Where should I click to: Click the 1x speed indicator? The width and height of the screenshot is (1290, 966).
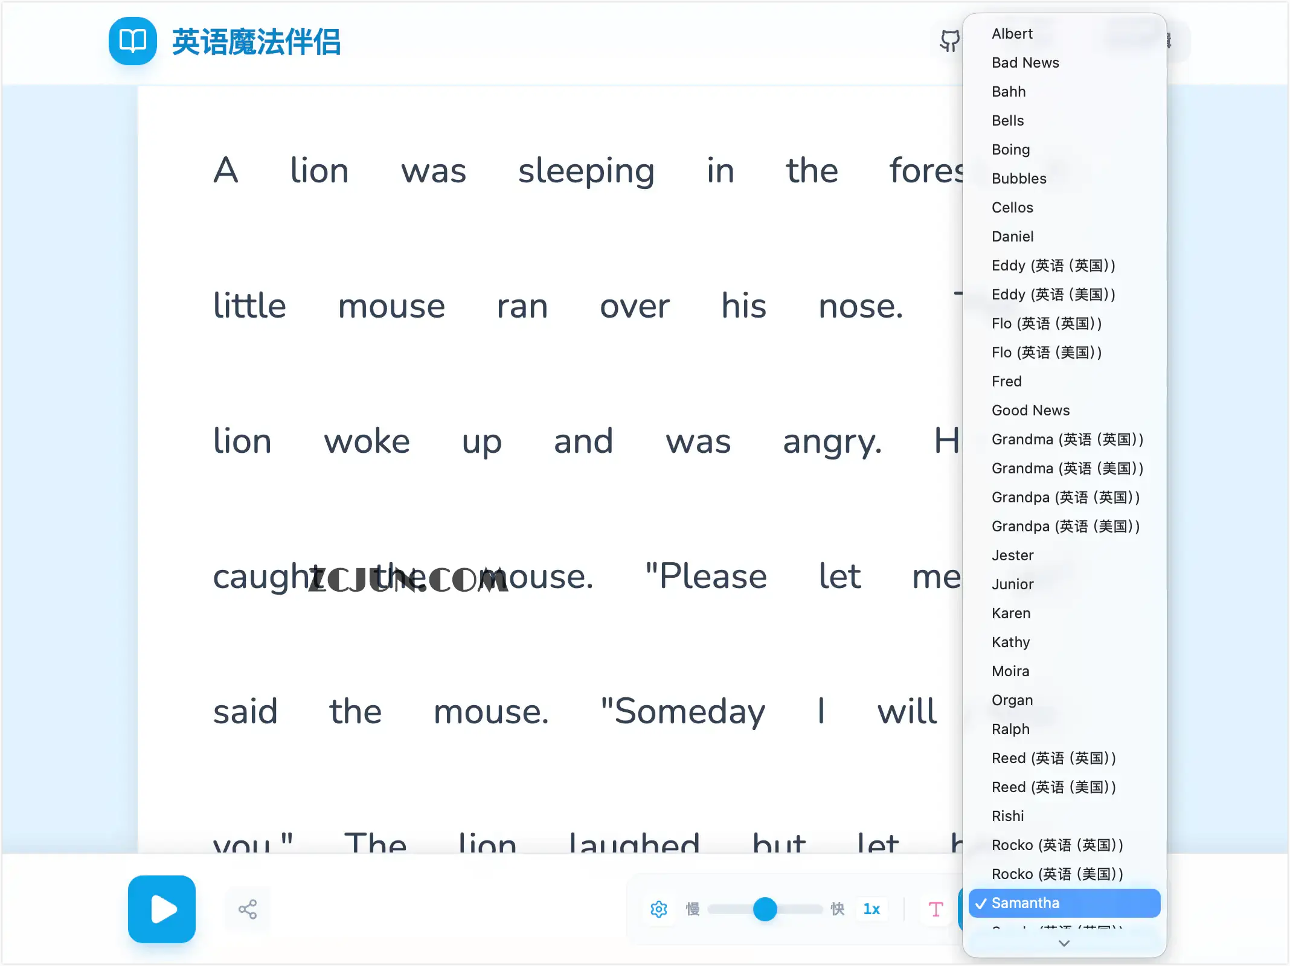tap(871, 909)
